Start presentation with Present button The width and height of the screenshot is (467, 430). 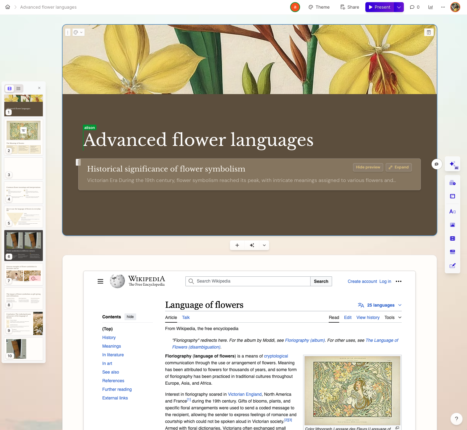click(380, 7)
